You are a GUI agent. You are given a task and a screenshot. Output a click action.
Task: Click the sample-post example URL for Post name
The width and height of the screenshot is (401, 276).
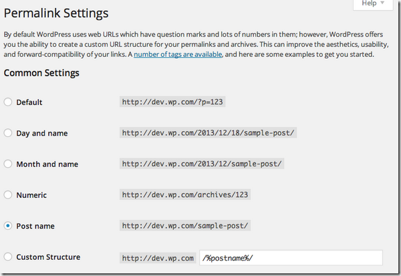185,226
